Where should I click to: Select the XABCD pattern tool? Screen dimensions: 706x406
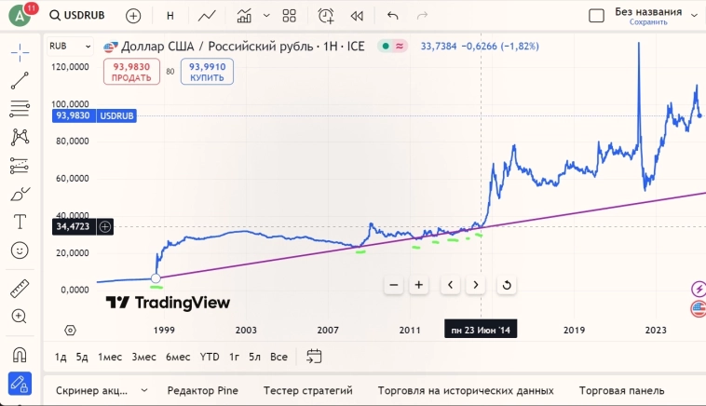click(20, 137)
